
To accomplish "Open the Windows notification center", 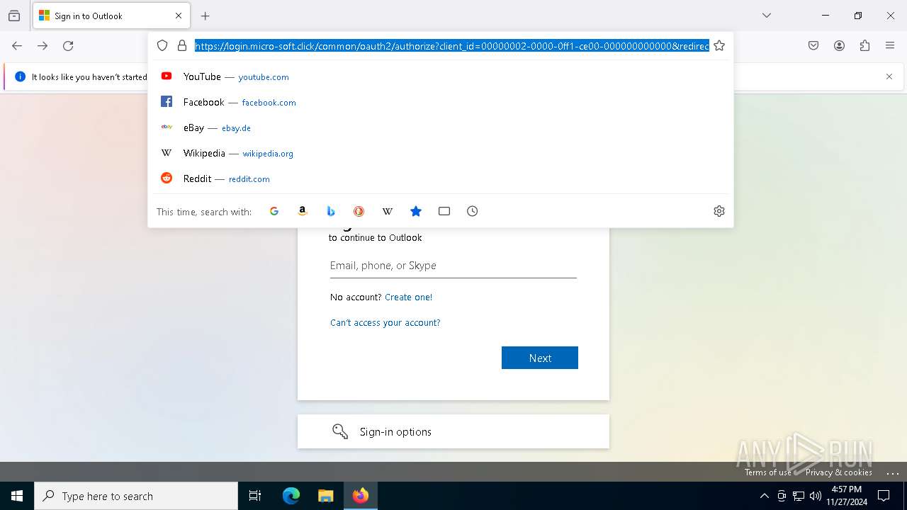I will click(x=884, y=496).
